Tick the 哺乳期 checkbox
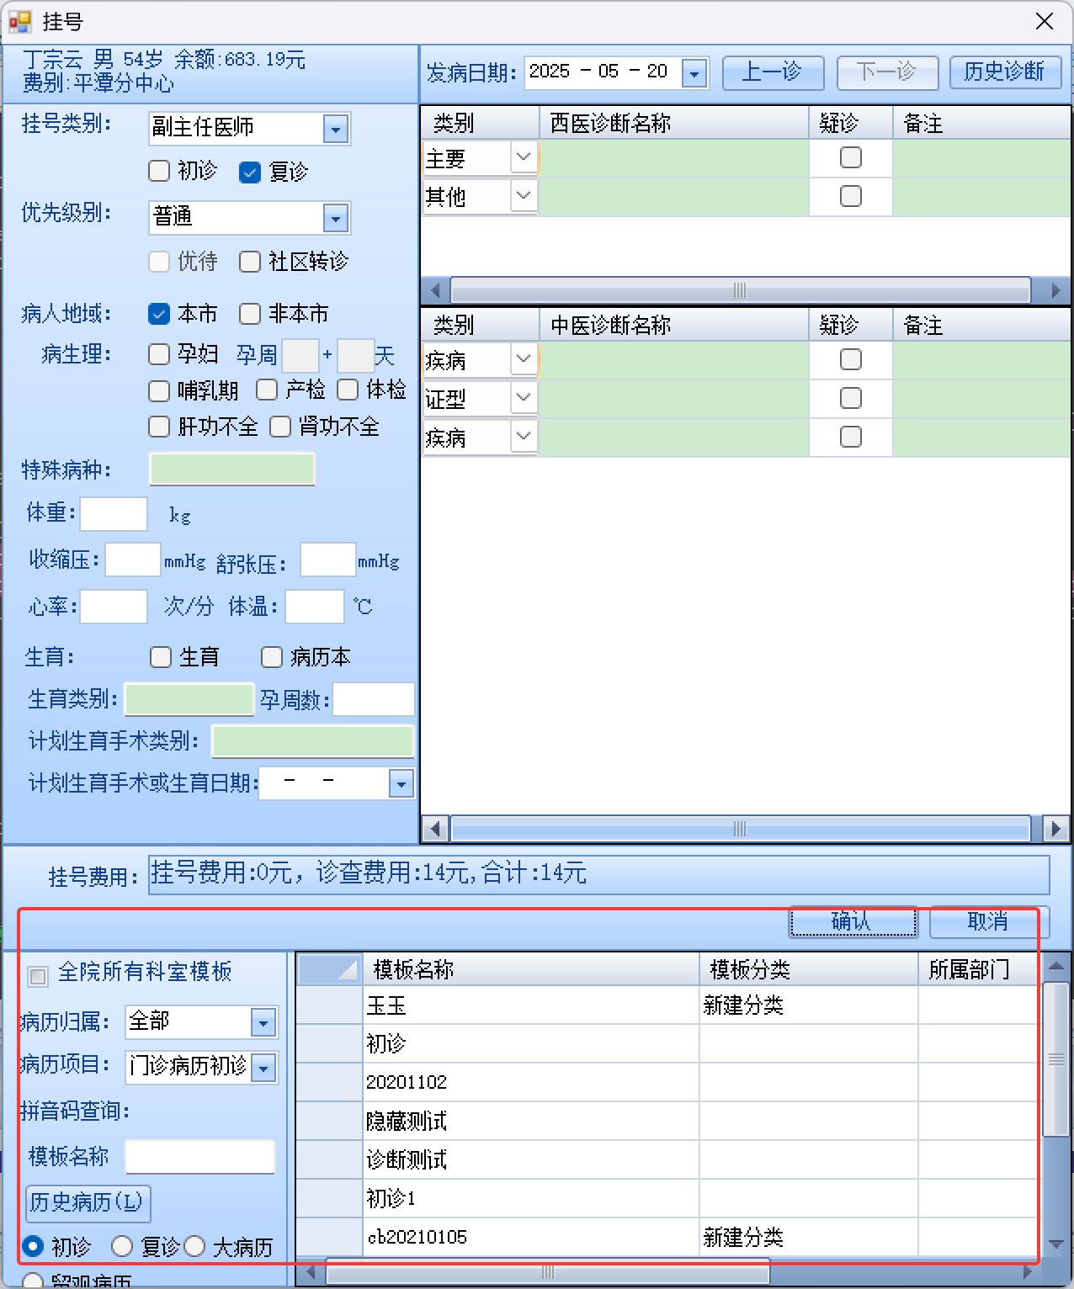 (x=159, y=391)
